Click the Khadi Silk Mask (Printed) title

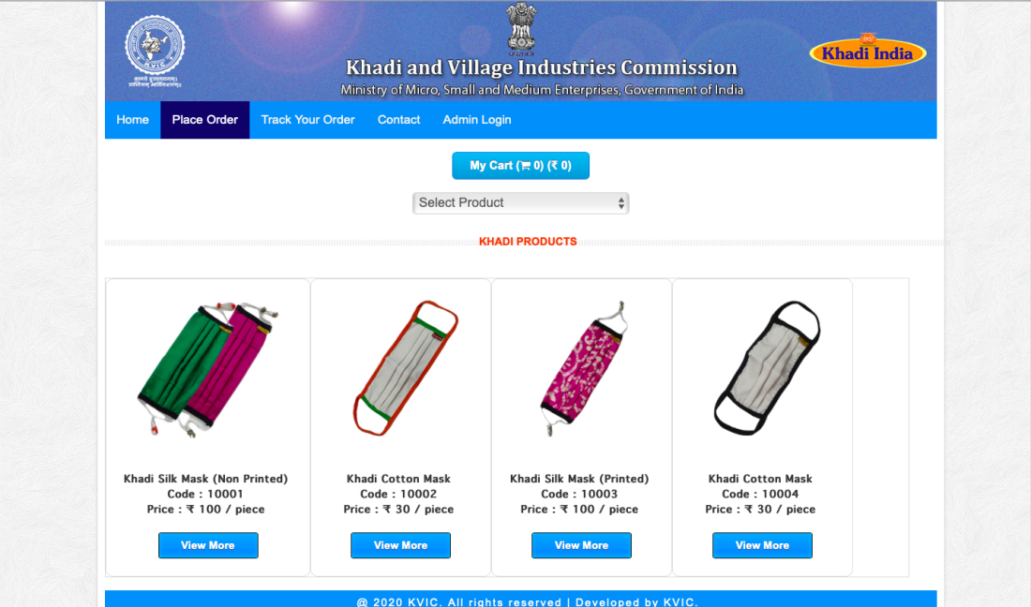tap(579, 479)
